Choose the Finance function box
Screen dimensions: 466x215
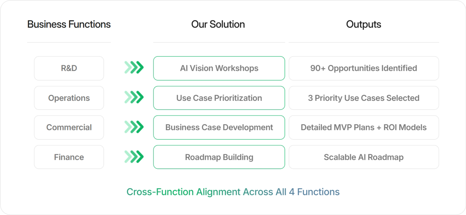coord(69,157)
